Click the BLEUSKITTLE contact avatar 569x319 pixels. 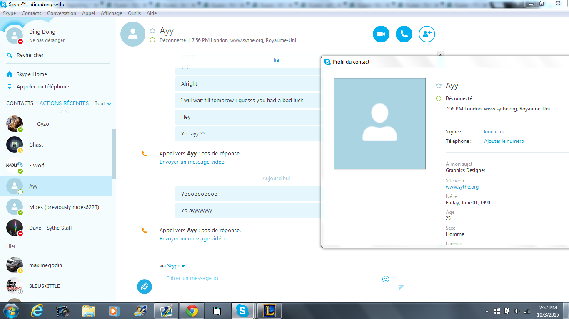click(15, 286)
